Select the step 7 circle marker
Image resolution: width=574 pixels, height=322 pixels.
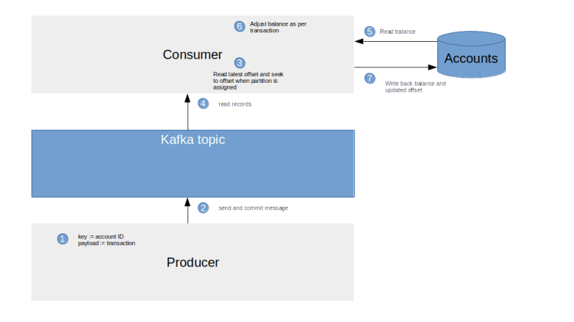tap(370, 78)
